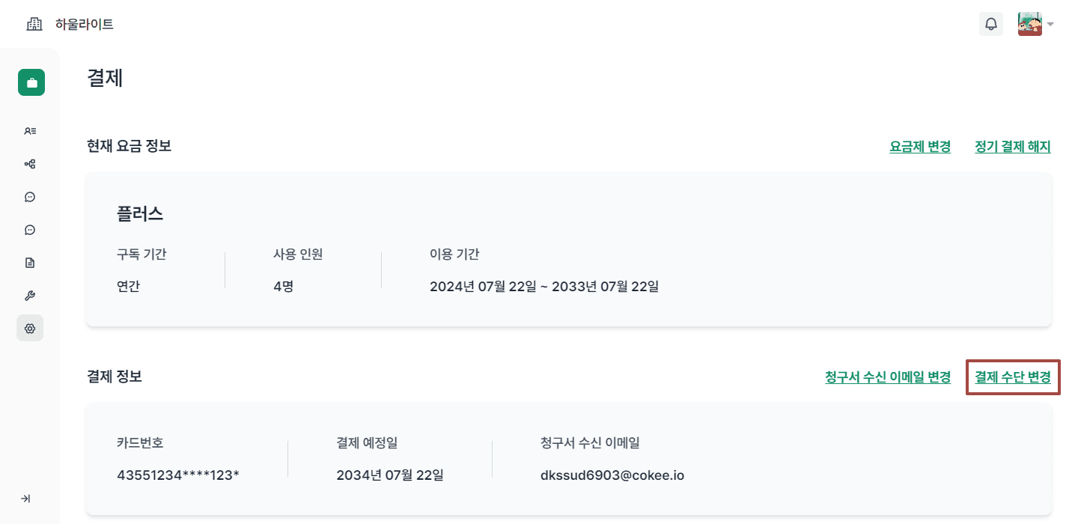1078x524 pixels.
Task: Click the 플러스 plan information card
Action: click(x=569, y=249)
